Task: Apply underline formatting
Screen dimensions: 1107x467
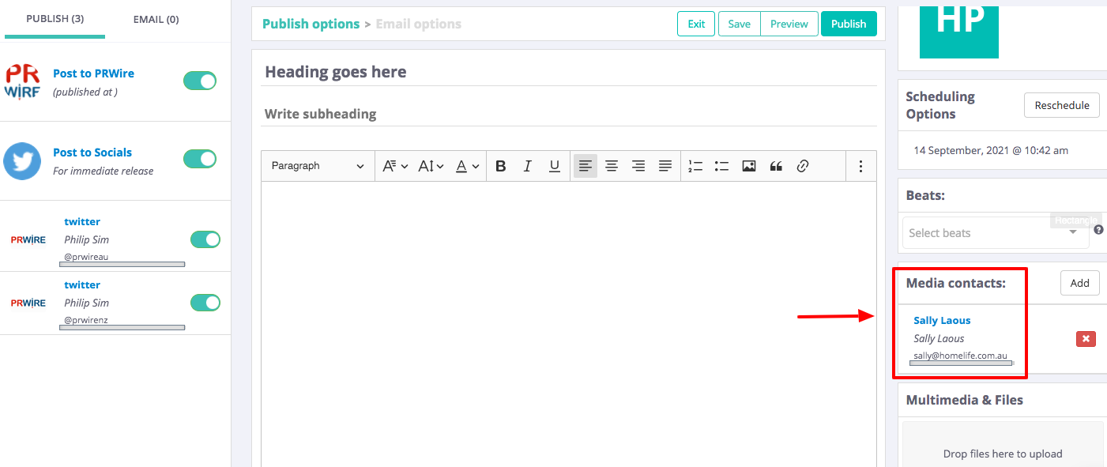Action: tap(554, 166)
